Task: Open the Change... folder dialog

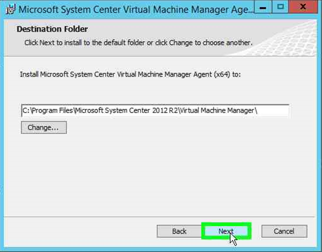Action: pyautogui.click(x=44, y=127)
